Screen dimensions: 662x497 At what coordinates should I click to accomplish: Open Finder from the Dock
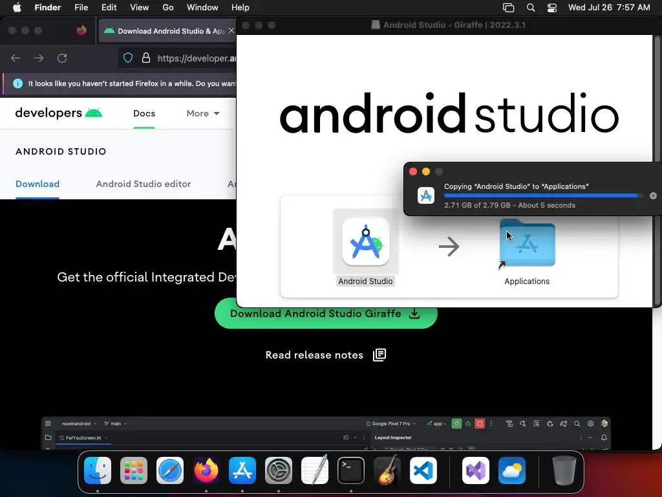tap(98, 470)
